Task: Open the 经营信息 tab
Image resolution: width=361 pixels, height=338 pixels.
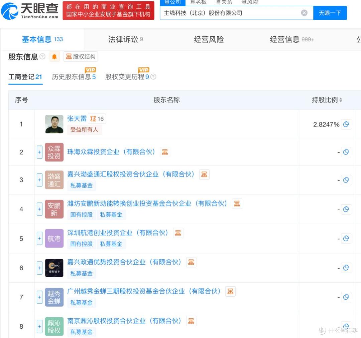Action: [292, 39]
